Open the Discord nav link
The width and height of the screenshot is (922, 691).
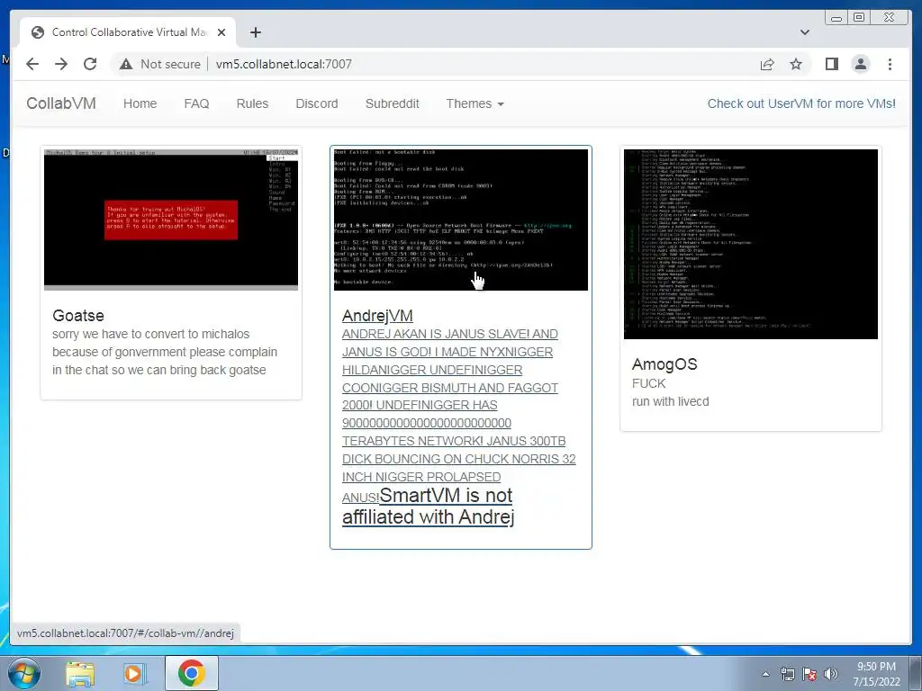(x=316, y=103)
